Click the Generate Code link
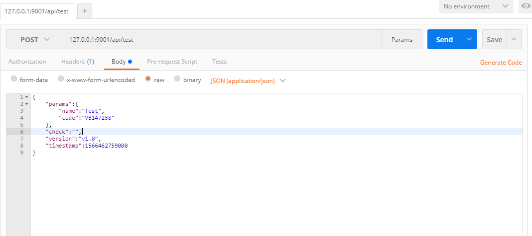 point(501,63)
